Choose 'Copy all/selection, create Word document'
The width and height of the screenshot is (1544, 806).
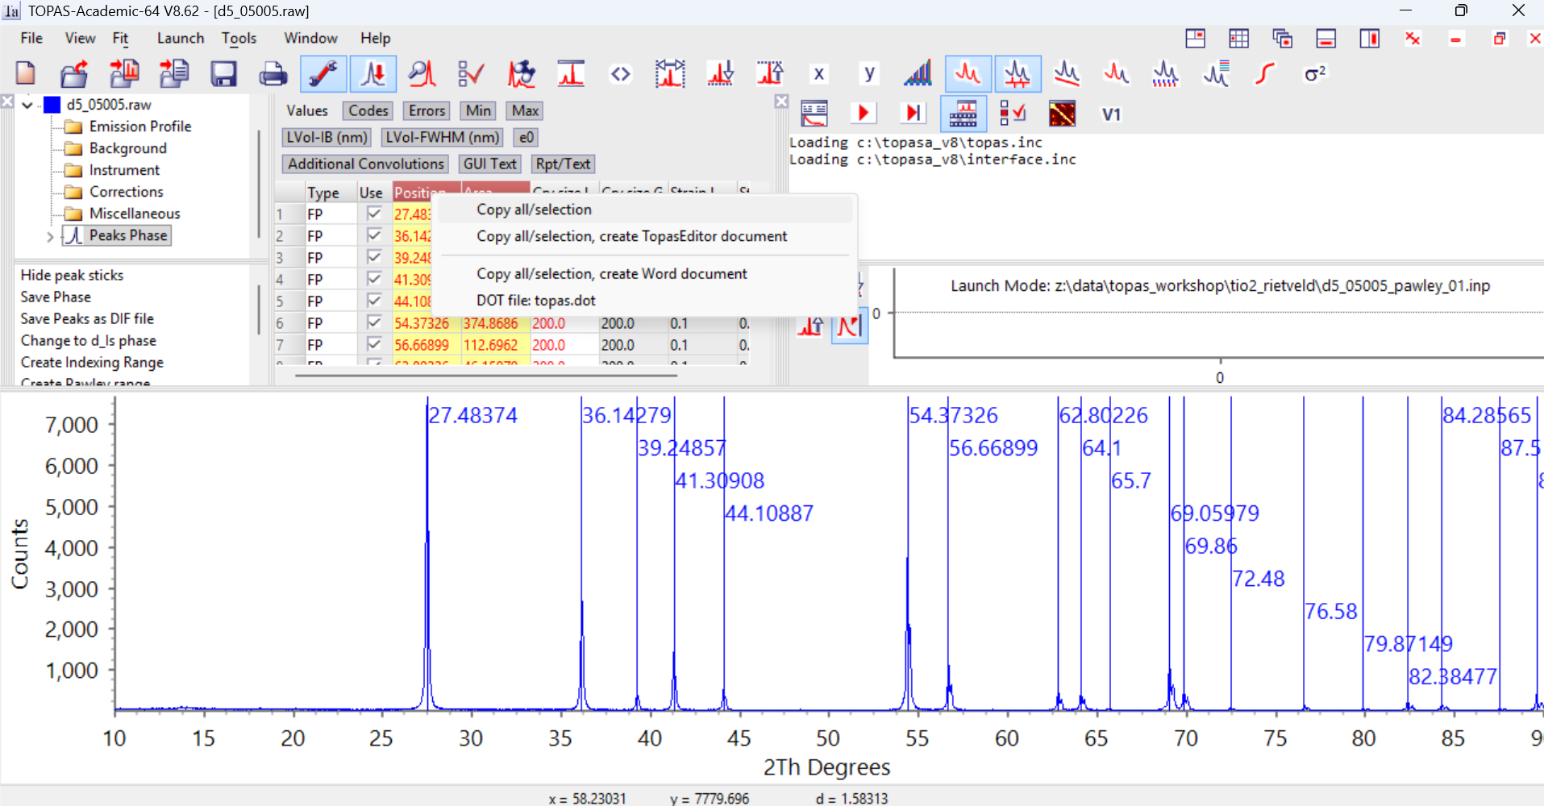(611, 274)
